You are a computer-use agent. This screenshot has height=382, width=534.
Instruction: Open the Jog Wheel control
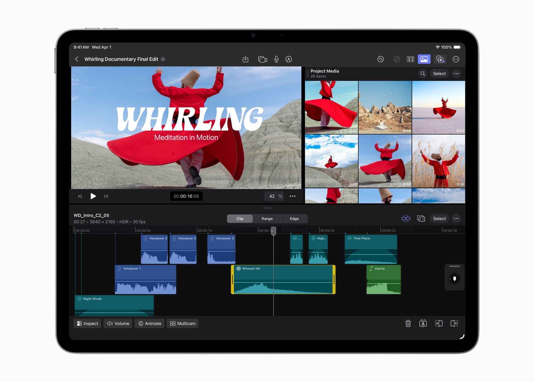coord(454,277)
